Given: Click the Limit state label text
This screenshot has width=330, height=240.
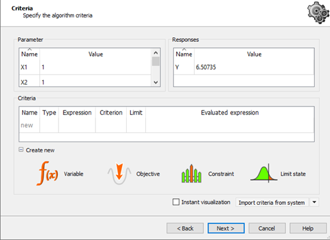Looking at the screenshot, I should (293, 174).
